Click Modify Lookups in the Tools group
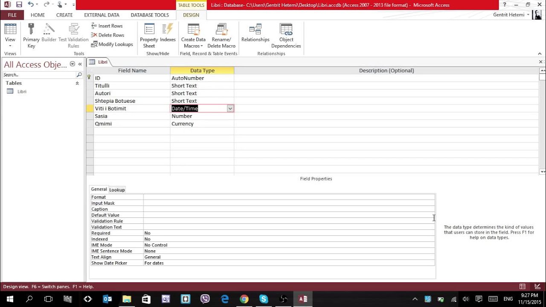The width and height of the screenshot is (546, 307). (112, 44)
